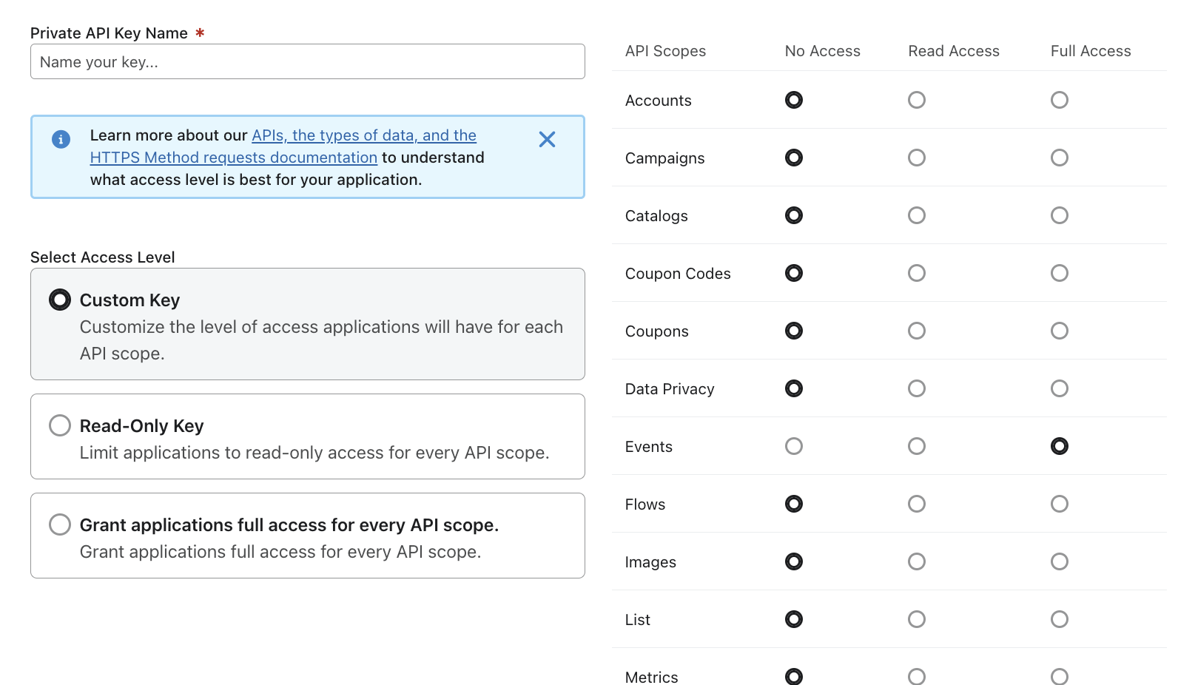The image size is (1178, 685).
Task: Set Coupons scope to No Access
Action: (794, 331)
